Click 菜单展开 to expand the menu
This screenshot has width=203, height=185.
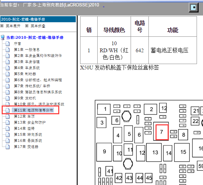coord(13,26)
